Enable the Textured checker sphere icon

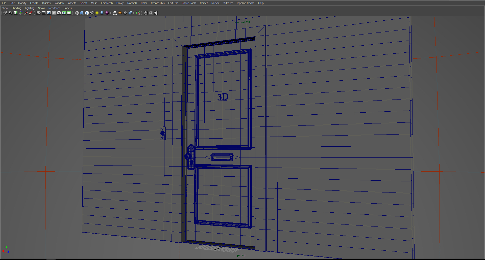coord(92,13)
